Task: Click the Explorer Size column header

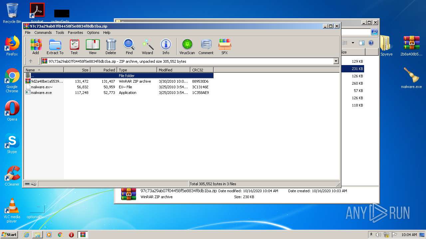Action: coord(353,52)
